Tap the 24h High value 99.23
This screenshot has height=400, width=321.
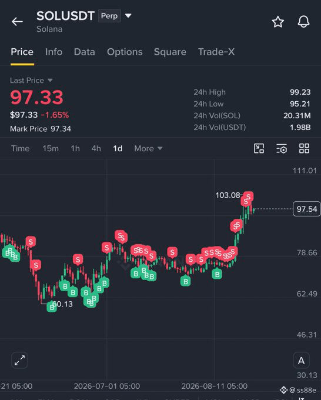click(300, 92)
